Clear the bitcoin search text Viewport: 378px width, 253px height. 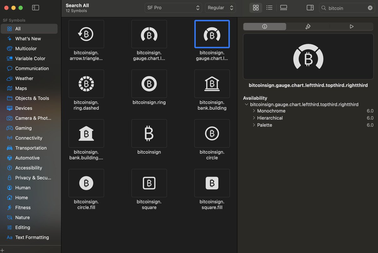370,8
